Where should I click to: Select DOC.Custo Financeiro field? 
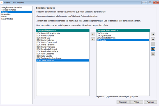pos(63,47)
